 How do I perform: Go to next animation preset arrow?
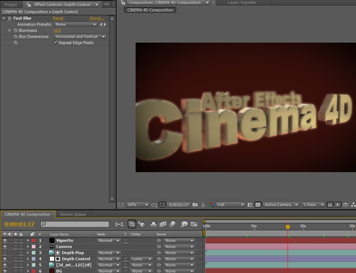pyautogui.click(x=105, y=24)
